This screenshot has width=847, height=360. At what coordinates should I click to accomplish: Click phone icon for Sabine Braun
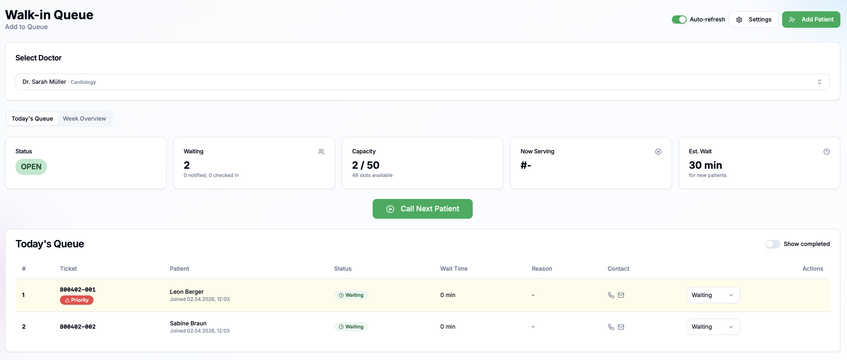(611, 327)
